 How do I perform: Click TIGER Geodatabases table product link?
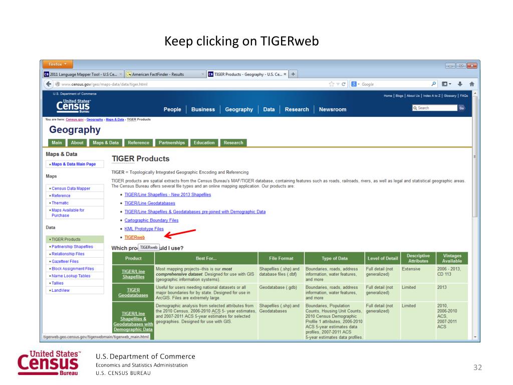[133, 292]
